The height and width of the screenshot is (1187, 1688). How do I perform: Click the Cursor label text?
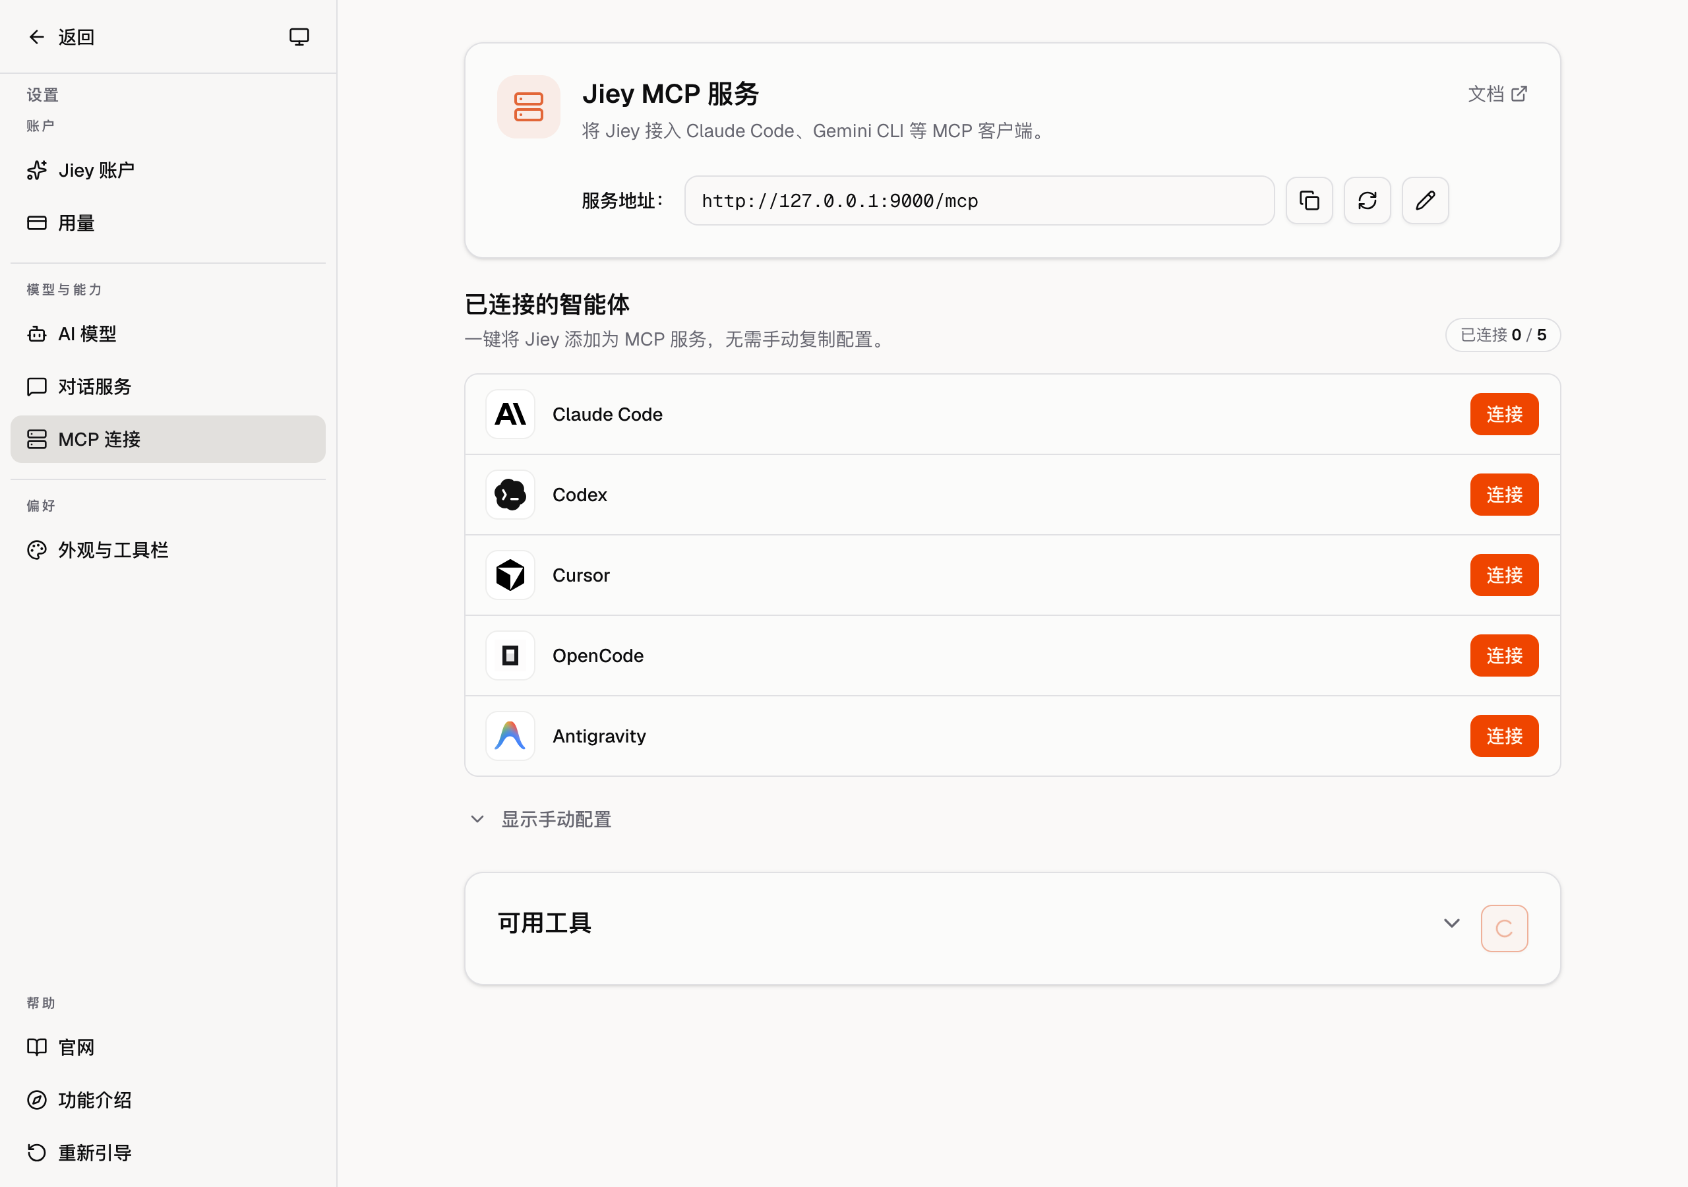(x=581, y=575)
